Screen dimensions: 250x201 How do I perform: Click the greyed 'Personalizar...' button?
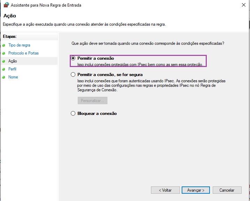pos(92,101)
